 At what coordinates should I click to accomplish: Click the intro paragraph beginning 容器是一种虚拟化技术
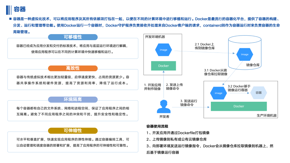click(x=146, y=25)
